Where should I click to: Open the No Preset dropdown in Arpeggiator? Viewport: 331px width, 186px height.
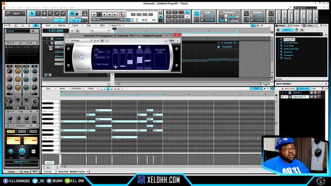click(x=81, y=40)
